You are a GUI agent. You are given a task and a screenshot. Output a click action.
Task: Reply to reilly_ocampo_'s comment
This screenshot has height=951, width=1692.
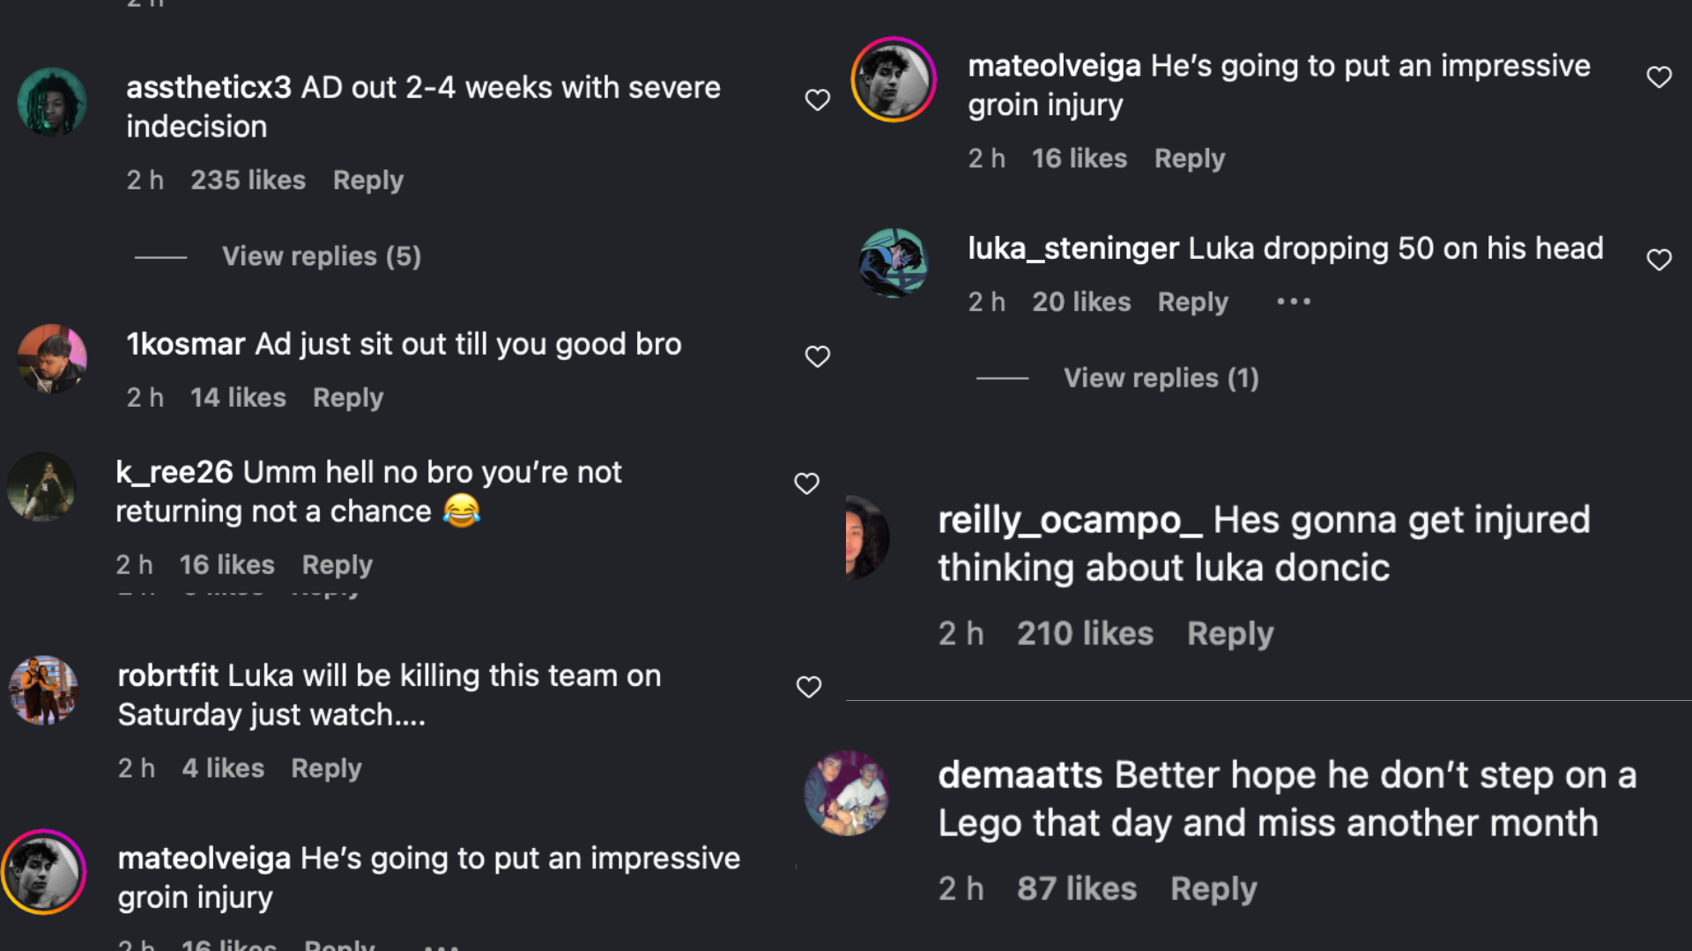(1229, 634)
